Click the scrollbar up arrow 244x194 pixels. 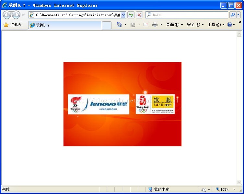coord(239,34)
